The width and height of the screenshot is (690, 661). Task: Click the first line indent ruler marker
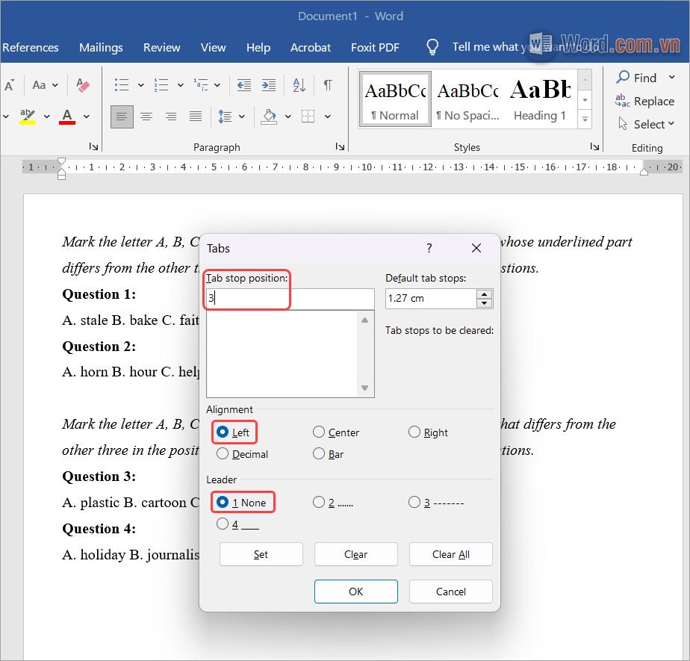click(x=61, y=161)
